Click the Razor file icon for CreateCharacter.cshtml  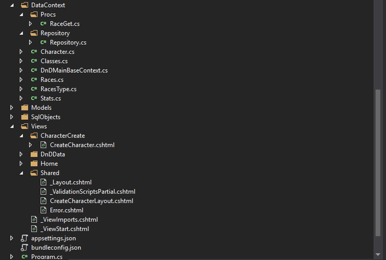(x=43, y=145)
